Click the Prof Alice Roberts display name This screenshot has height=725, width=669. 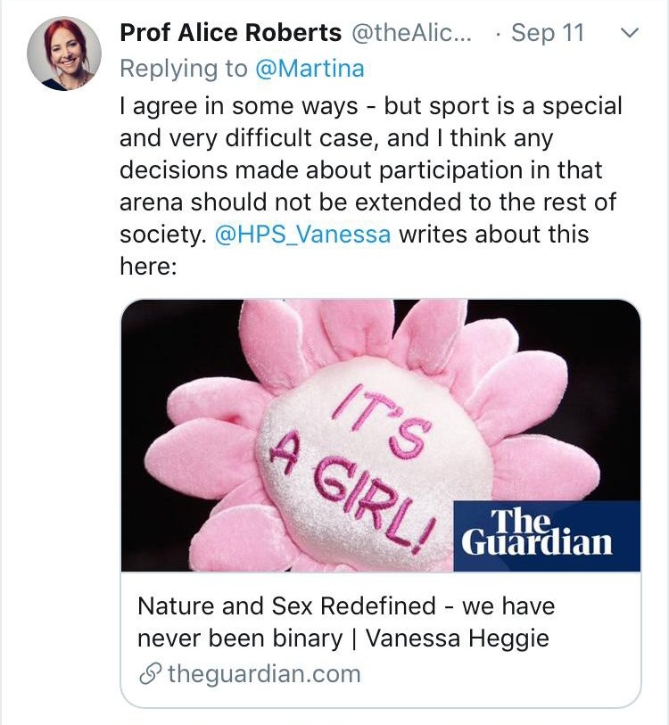point(230,33)
